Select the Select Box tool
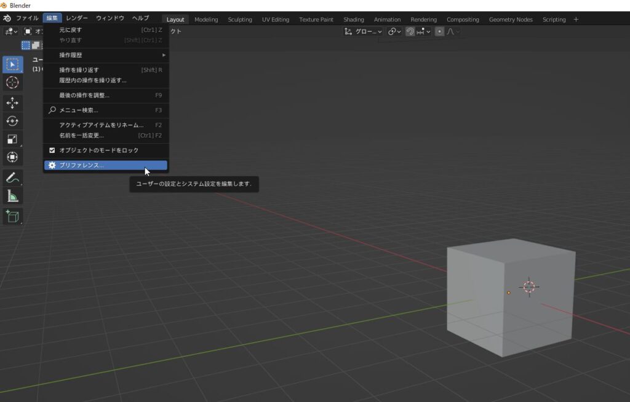Screen dimensions: 630x402 (x=12, y=64)
